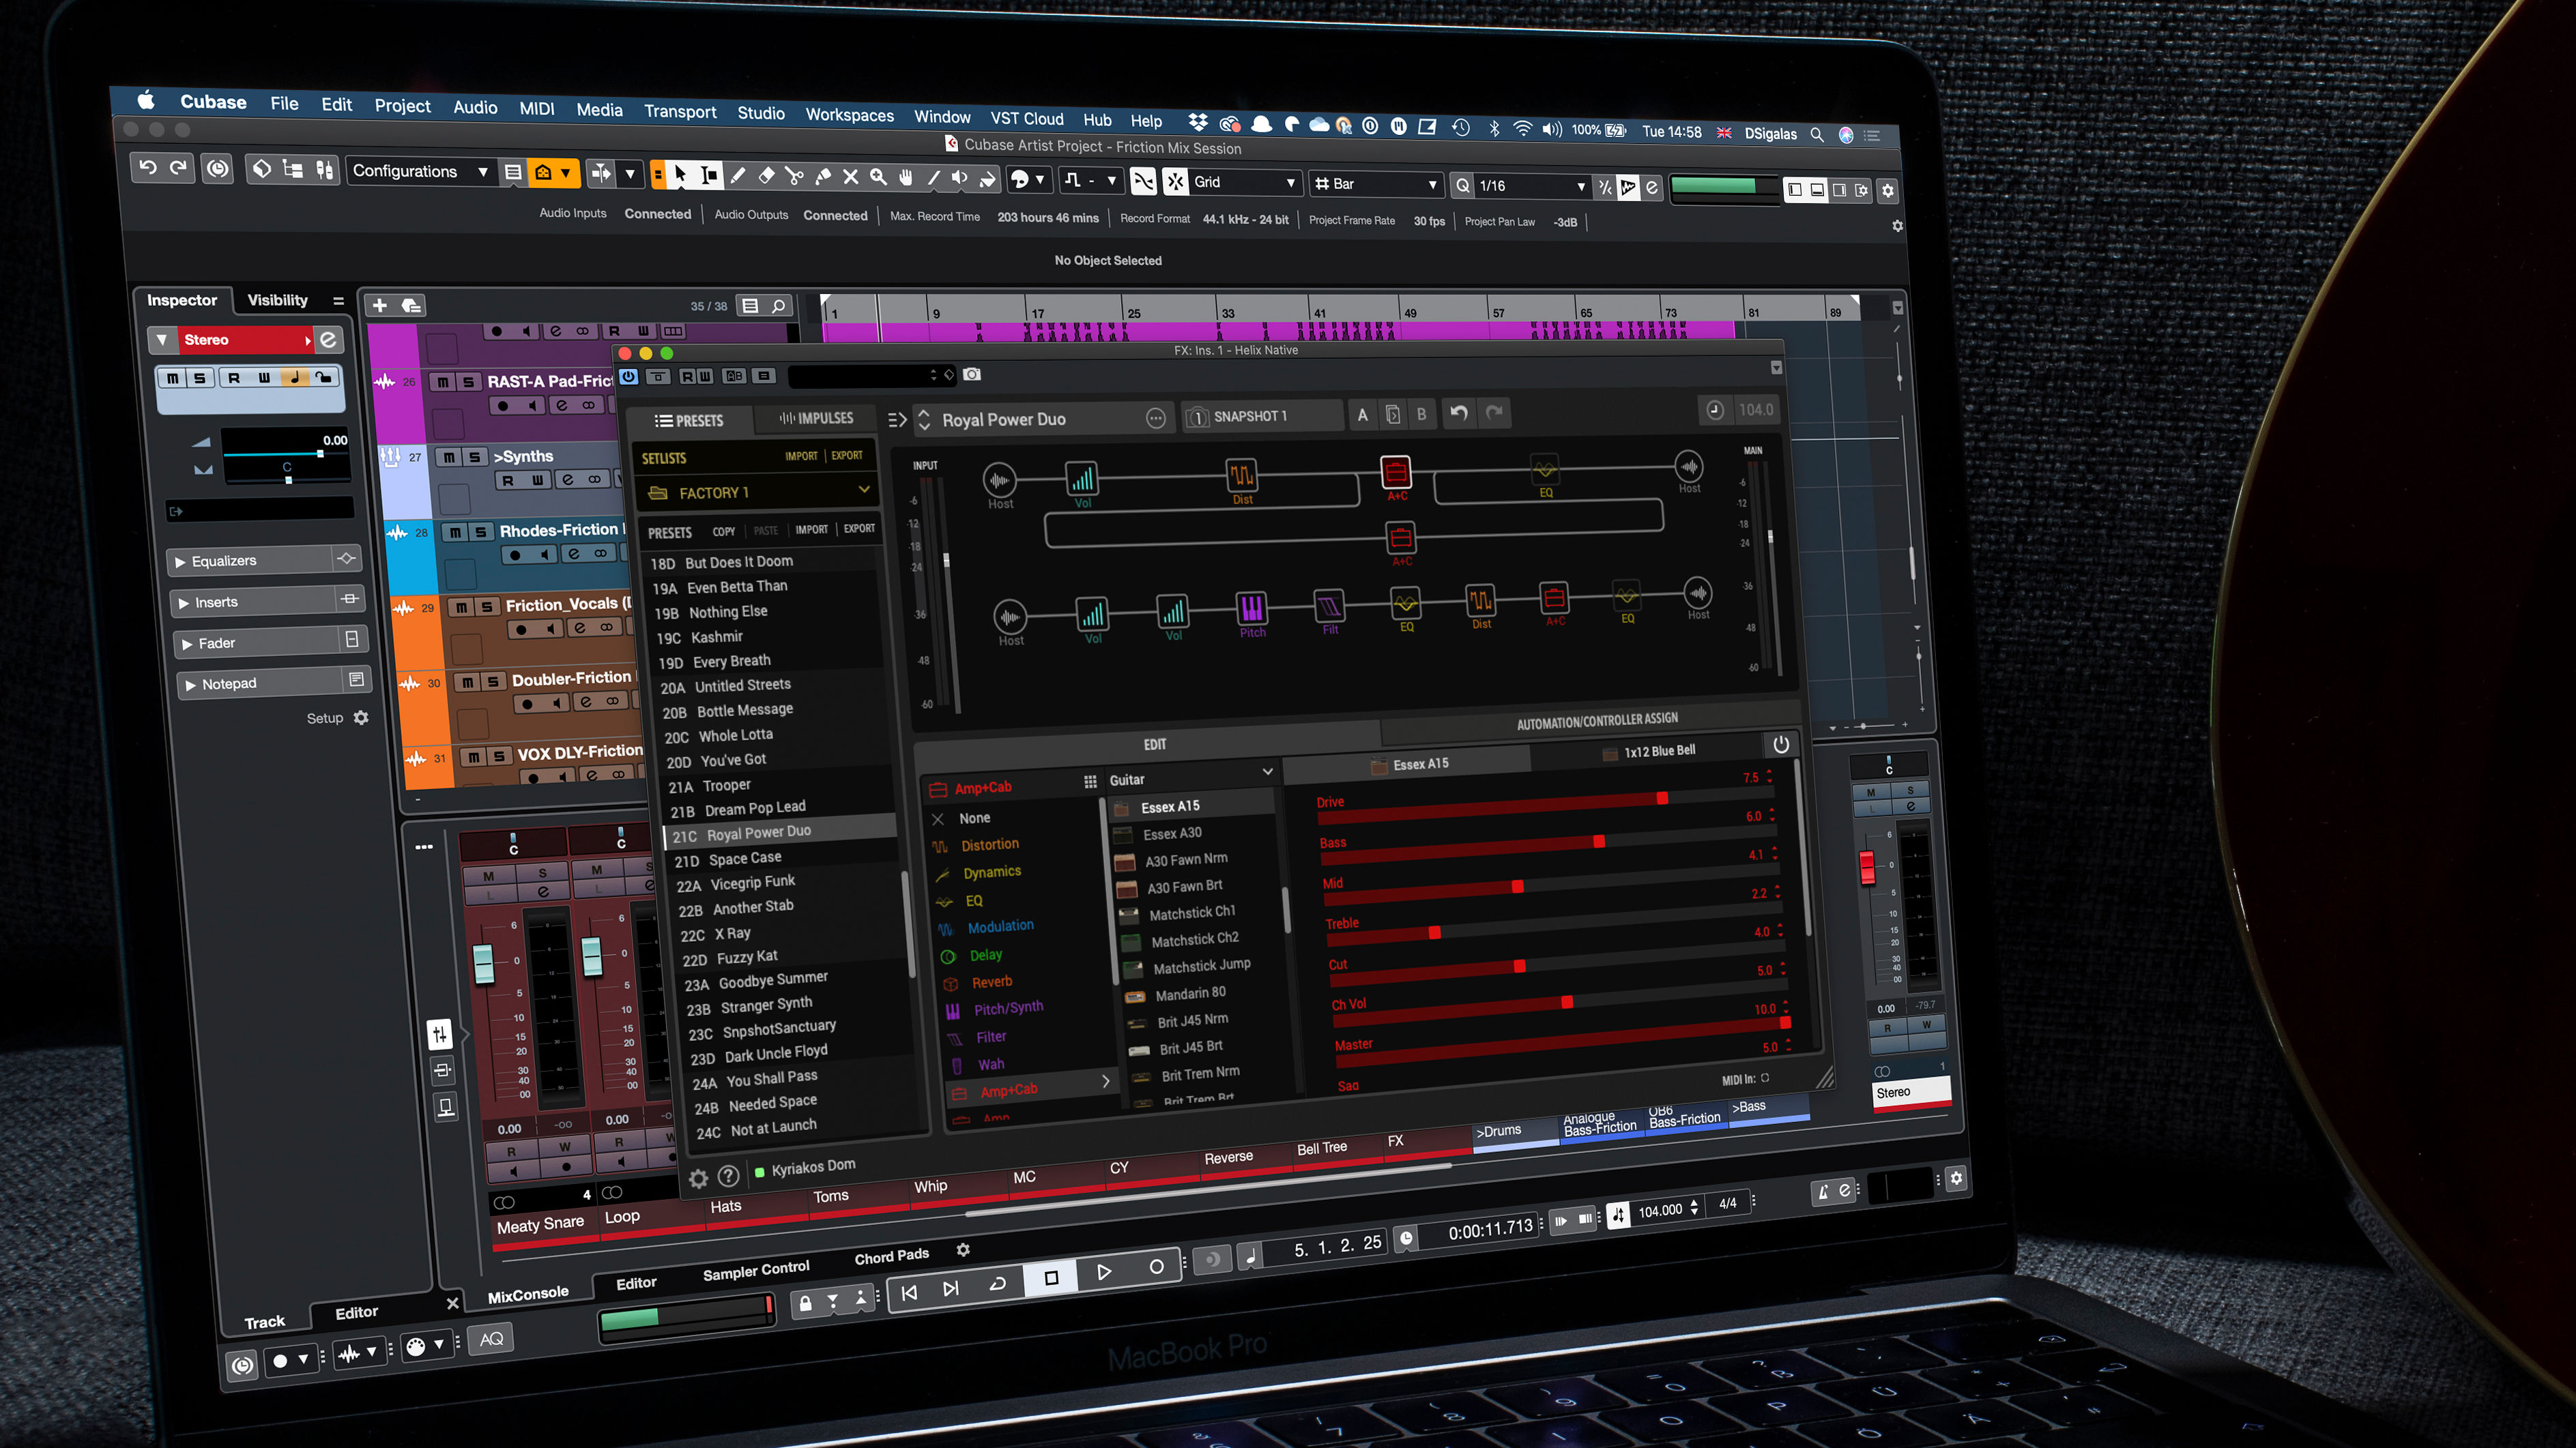2576x1448 pixels.
Task: Toggle the Helix plugin bypass power button
Action: (x=629, y=376)
